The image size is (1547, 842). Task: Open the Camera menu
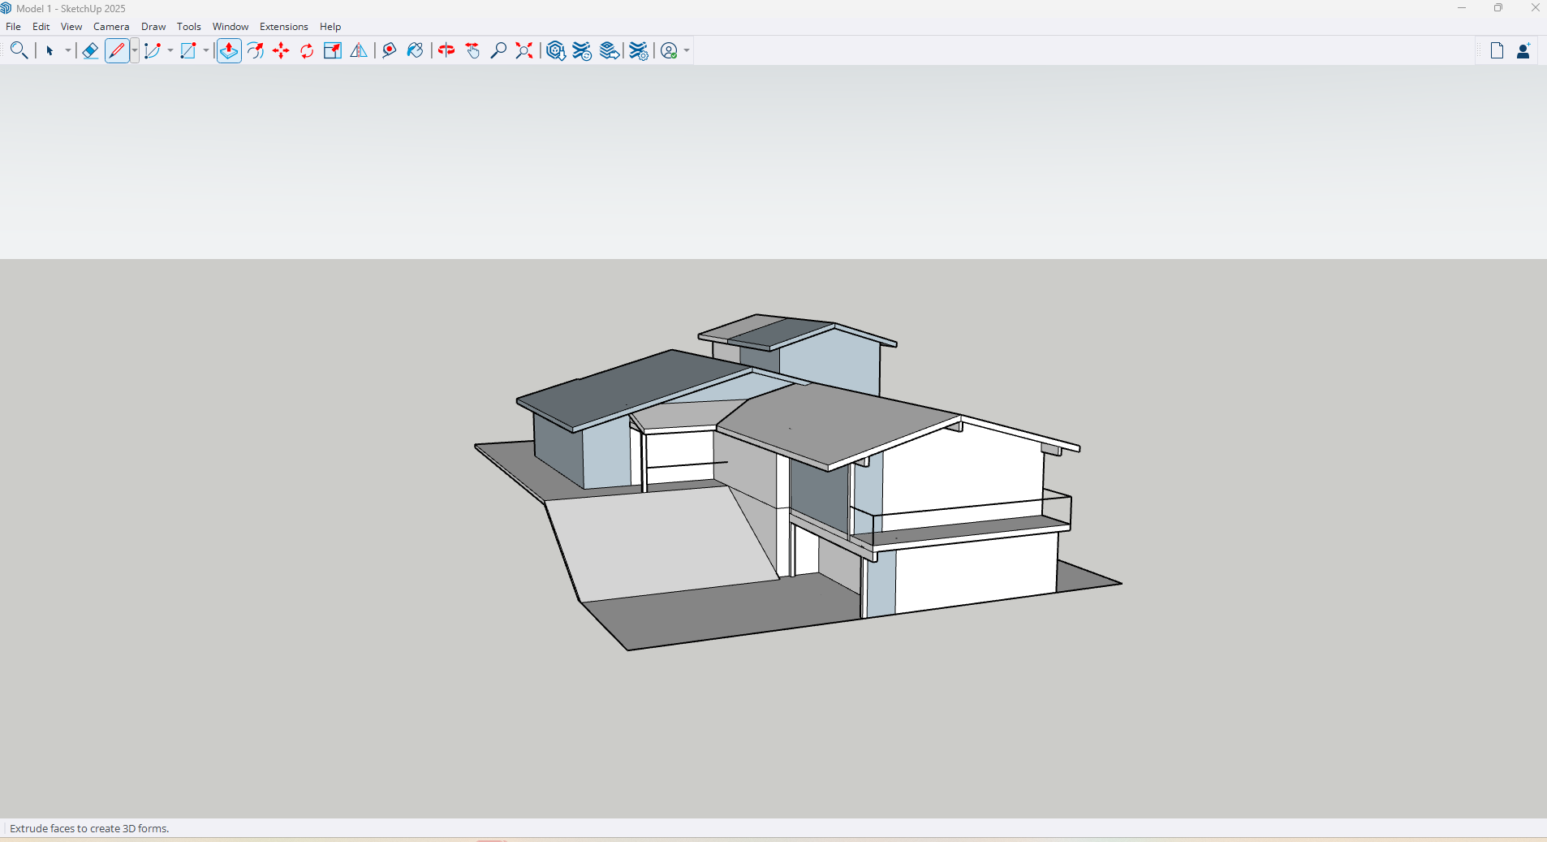(111, 27)
